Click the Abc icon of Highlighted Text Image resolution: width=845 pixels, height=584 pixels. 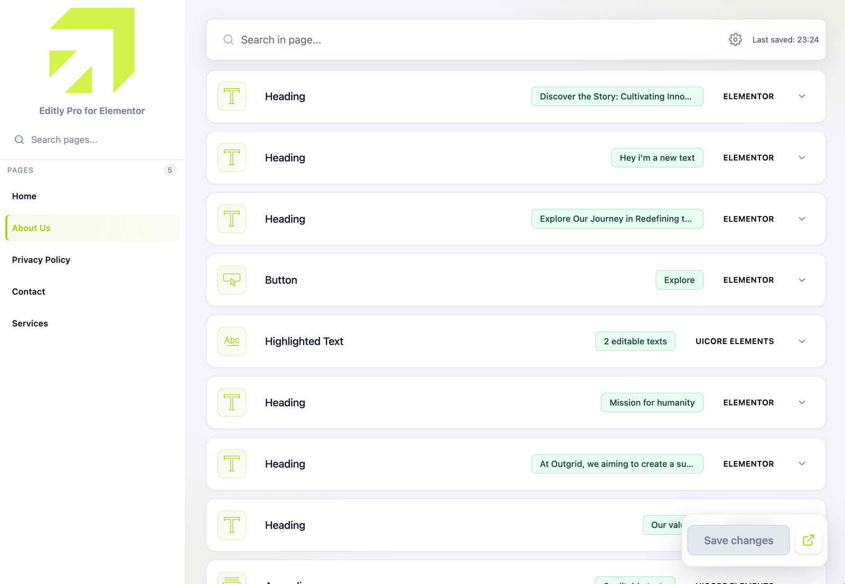click(x=232, y=341)
